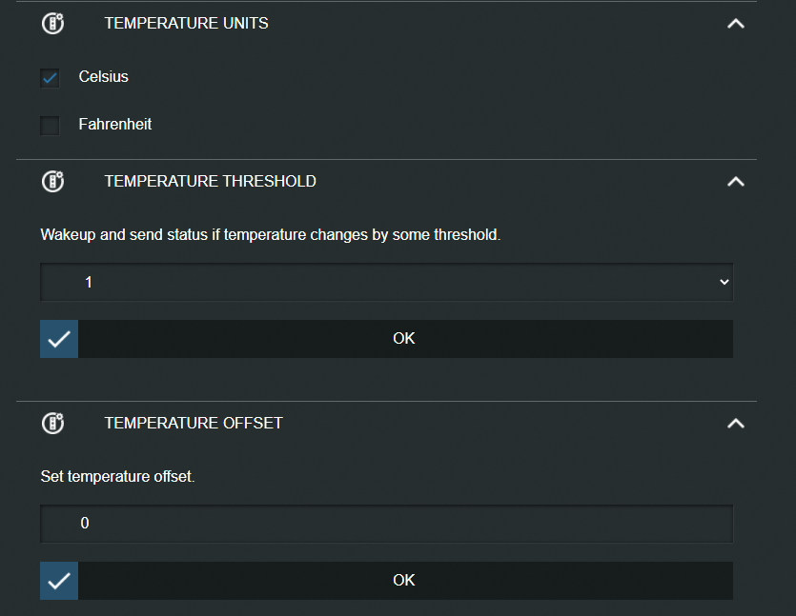Click the TEMPERATURE UNITS header title

pos(186,23)
